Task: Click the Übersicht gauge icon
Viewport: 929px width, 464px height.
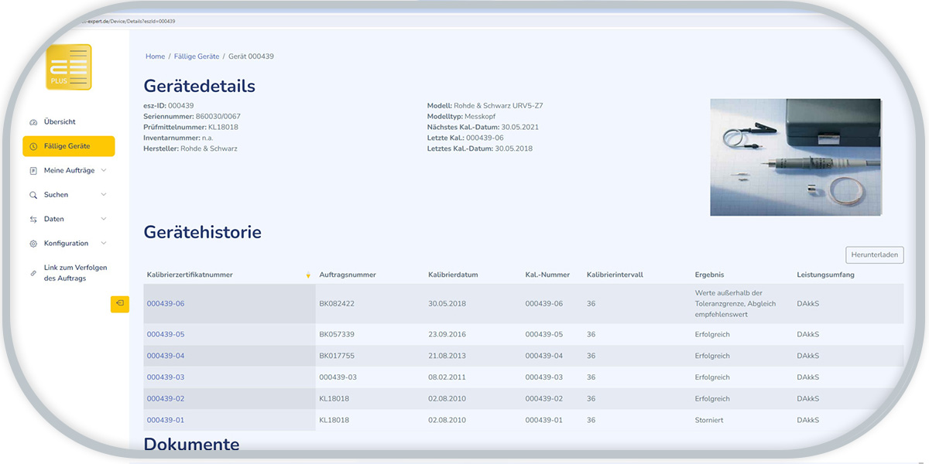Action: 33,122
